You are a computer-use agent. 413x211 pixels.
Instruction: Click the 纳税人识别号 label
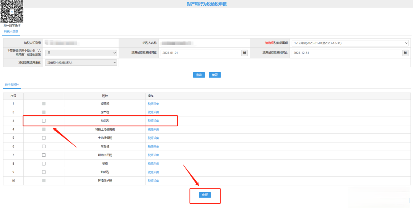(32, 43)
